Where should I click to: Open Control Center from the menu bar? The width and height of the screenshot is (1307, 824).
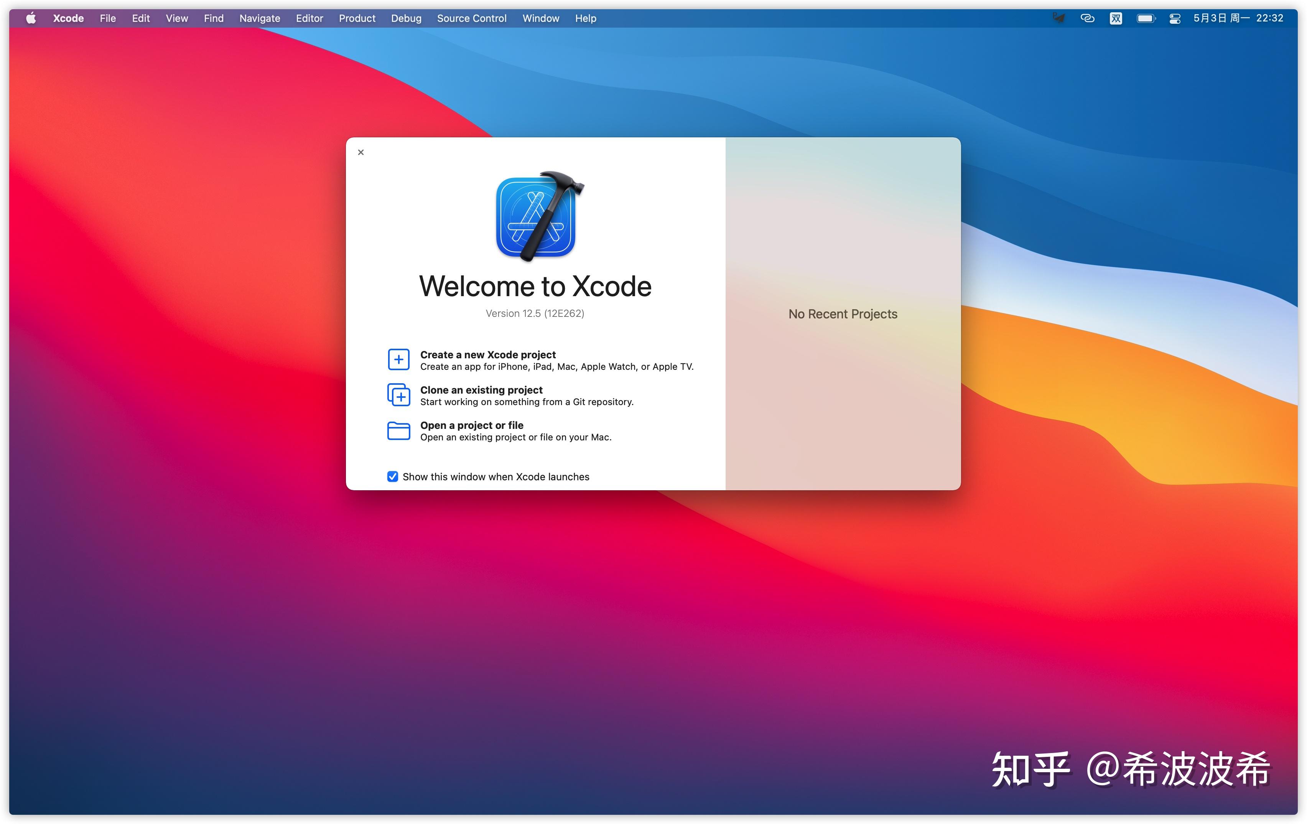[1175, 18]
